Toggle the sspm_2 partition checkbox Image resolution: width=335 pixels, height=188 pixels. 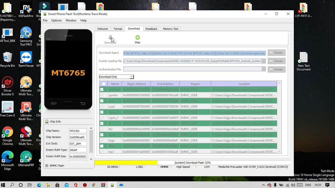[102, 118]
